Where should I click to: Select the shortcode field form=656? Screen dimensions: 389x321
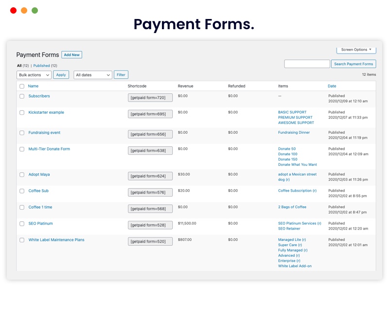tap(150, 134)
